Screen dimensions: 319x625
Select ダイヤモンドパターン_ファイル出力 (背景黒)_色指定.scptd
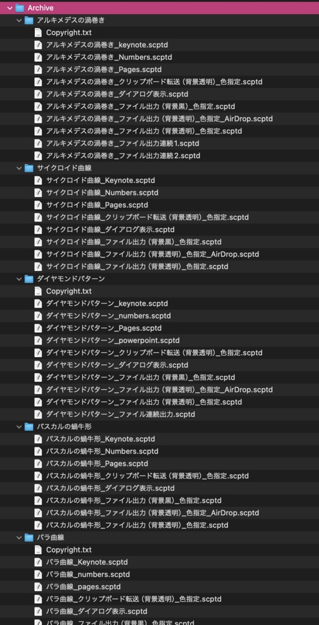pos(140,378)
